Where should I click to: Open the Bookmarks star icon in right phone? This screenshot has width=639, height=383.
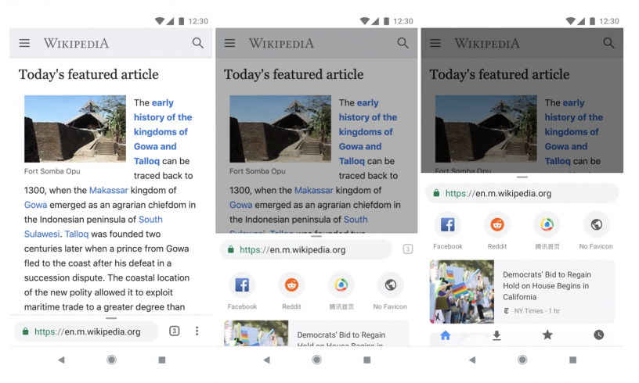pyautogui.click(x=547, y=335)
